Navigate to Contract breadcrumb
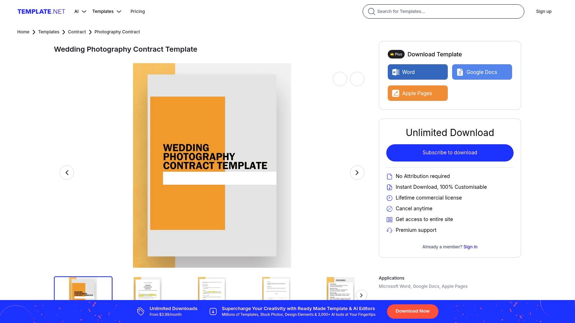 pos(77,32)
